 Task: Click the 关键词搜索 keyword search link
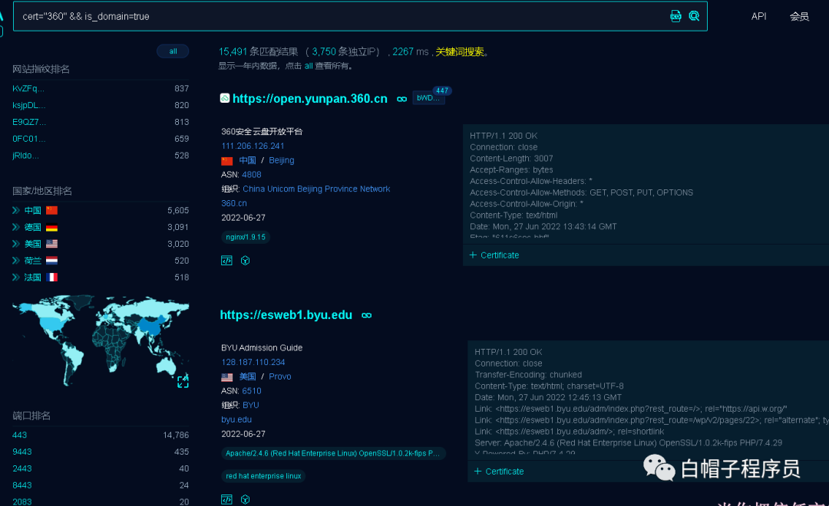point(460,52)
